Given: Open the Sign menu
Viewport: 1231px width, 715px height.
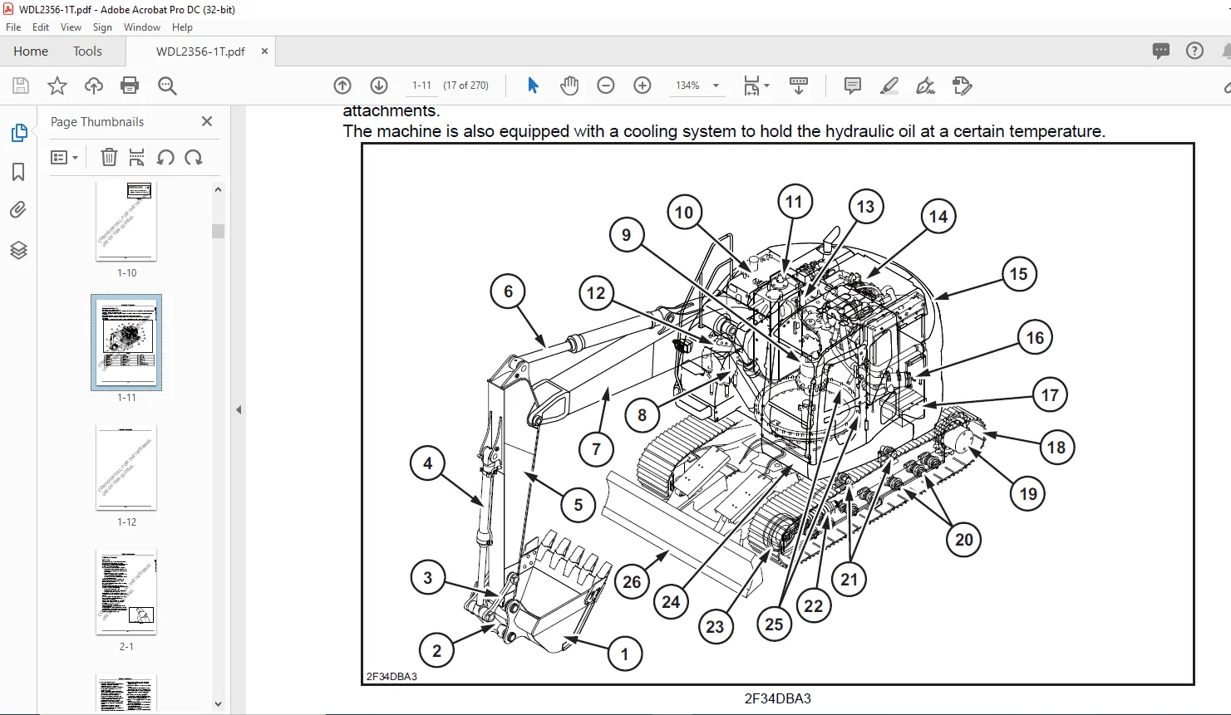Looking at the screenshot, I should tap(102, 27).
